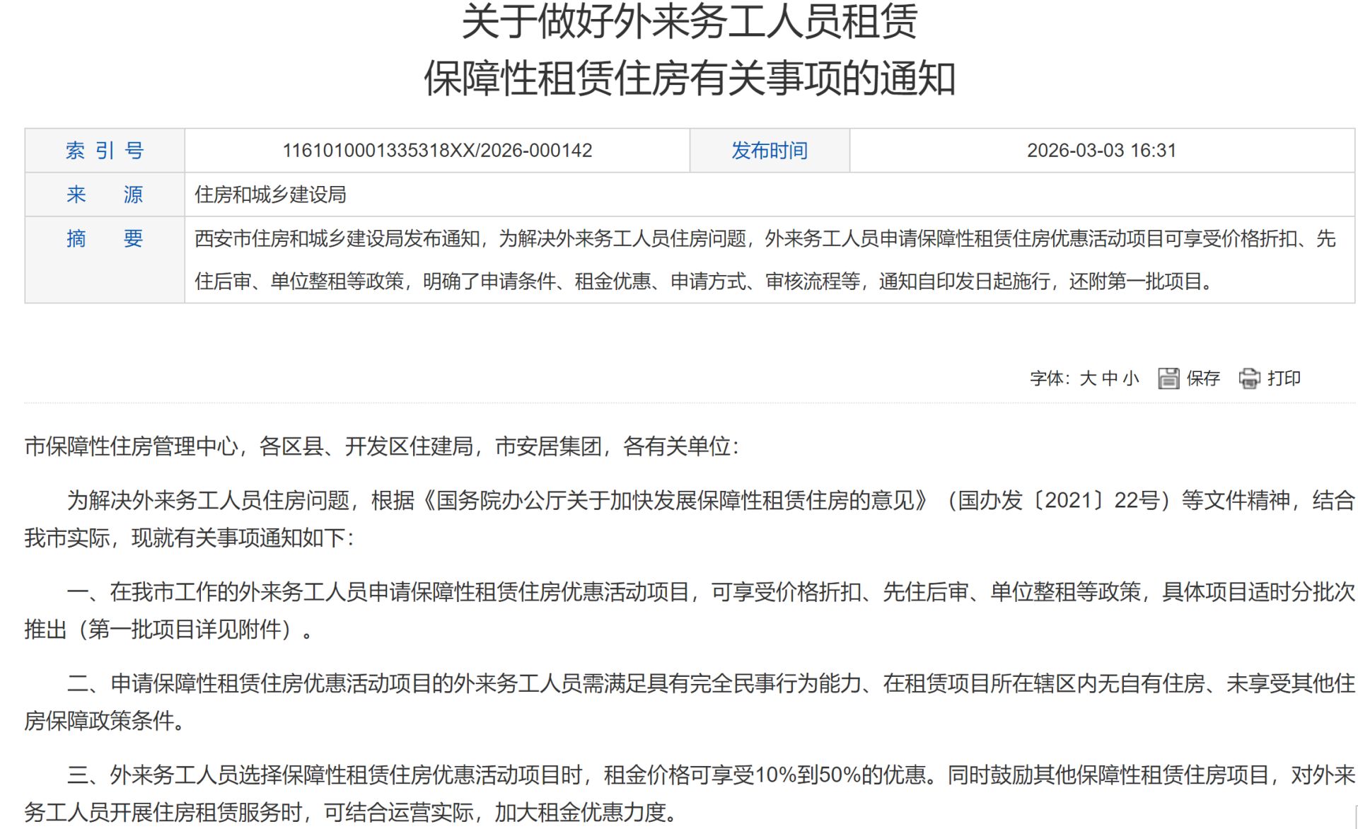Click the 来源 label cell
Viewport: 1358px width, 829px height.
click(x=105, y=195)
